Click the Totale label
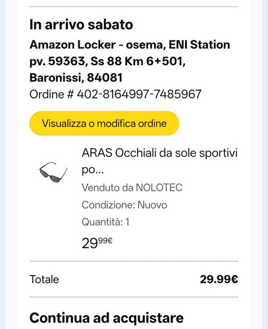 click(44, 280)
